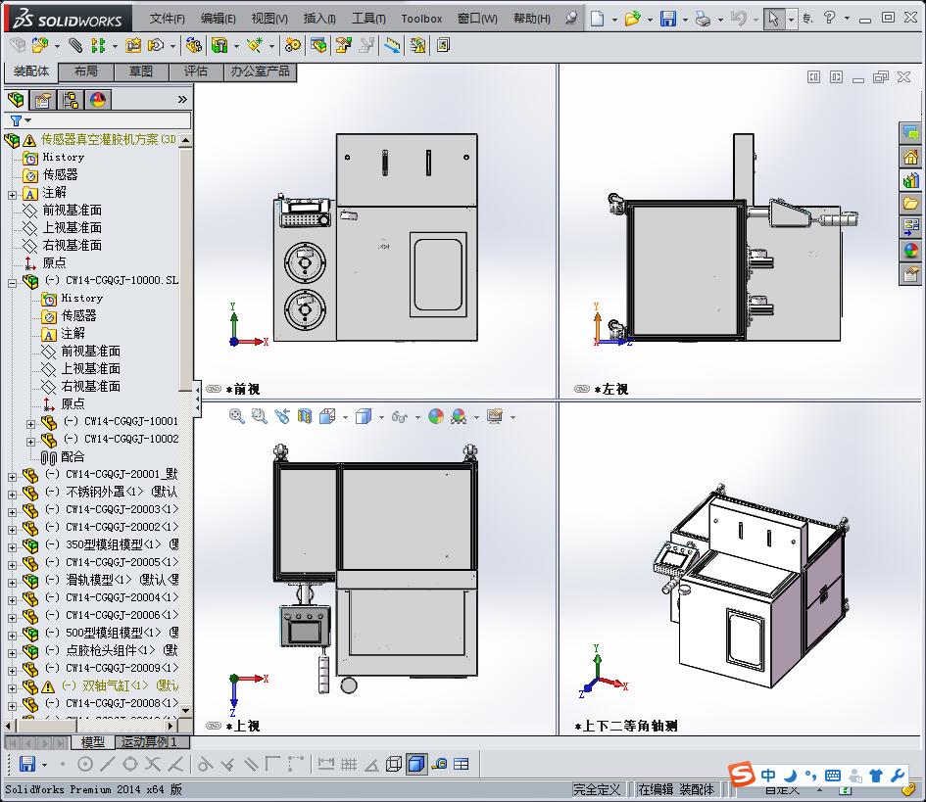Click the Linear Component Pattern icon

[x=98, y=45]
